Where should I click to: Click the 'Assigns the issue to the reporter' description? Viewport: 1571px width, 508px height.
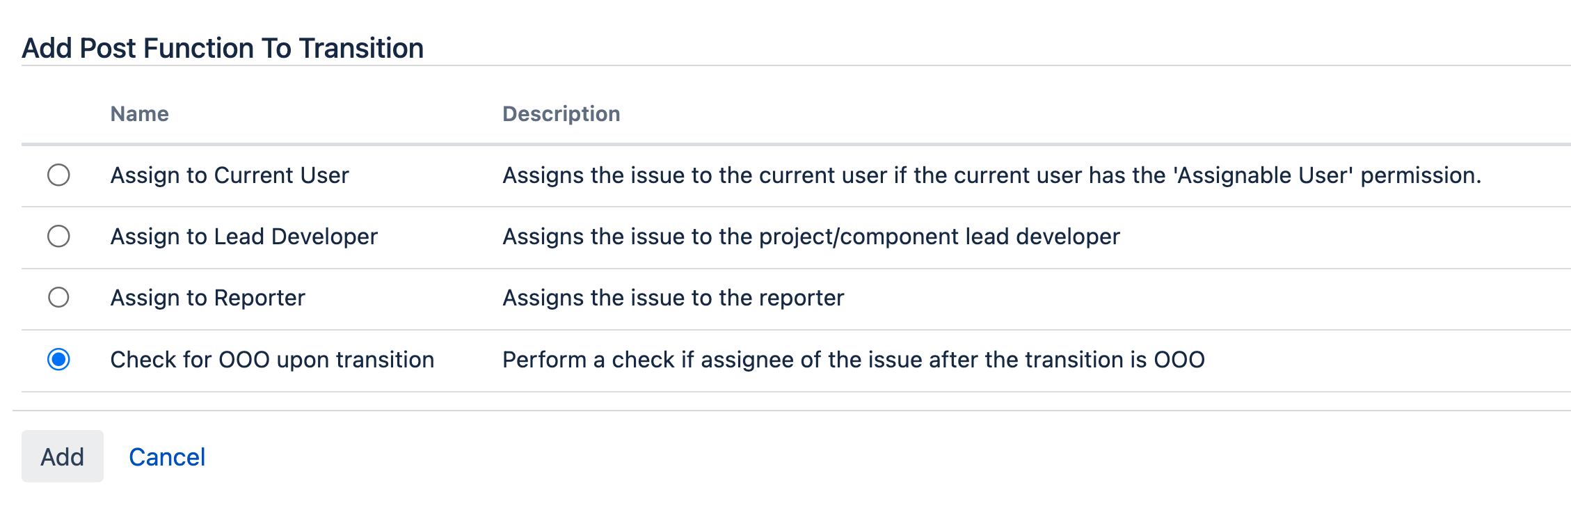pyautogui.click(x=673, y=298)
